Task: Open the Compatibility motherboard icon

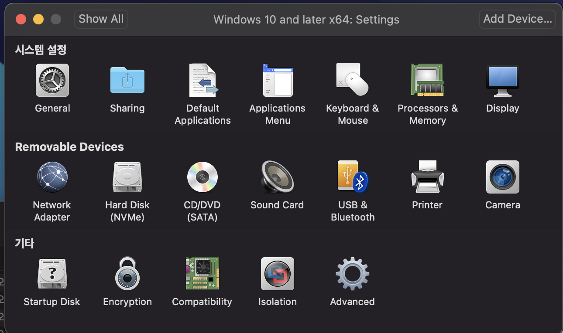Action: (x=203, y=274)
